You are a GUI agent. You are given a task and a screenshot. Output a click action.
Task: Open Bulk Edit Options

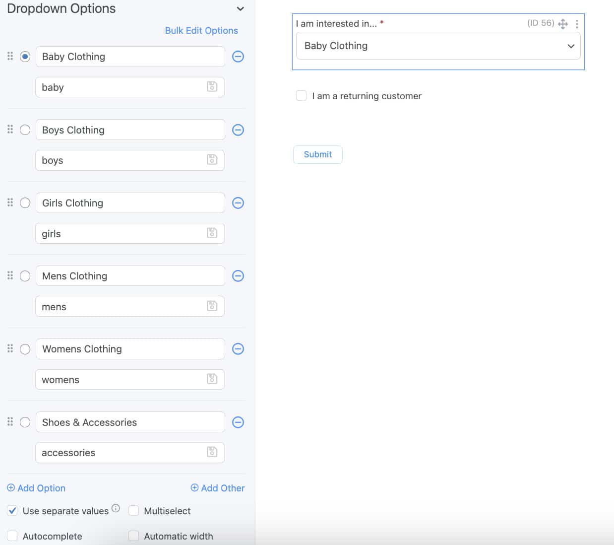[201, 30]
